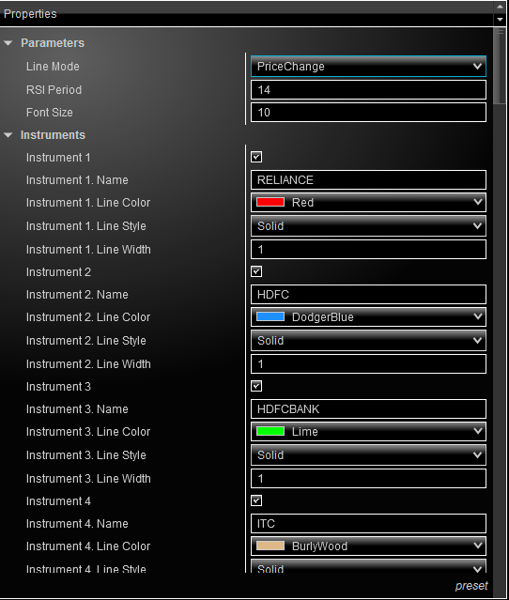Click the HDFC name field
The image size is (509, 600).
[x=368, y=295]
